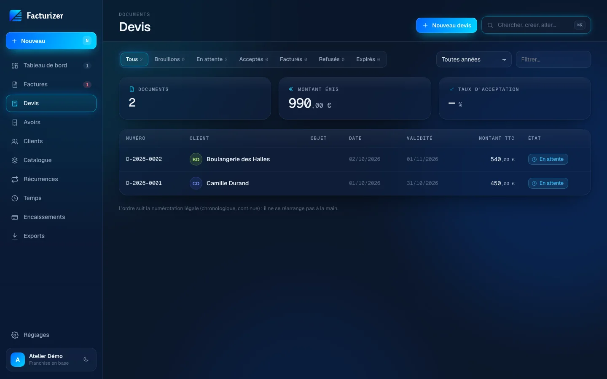The height and width of the screenshot is (379, 607).
Task: Open Tableau de bord from sidebar
Action: coord(51,65)
